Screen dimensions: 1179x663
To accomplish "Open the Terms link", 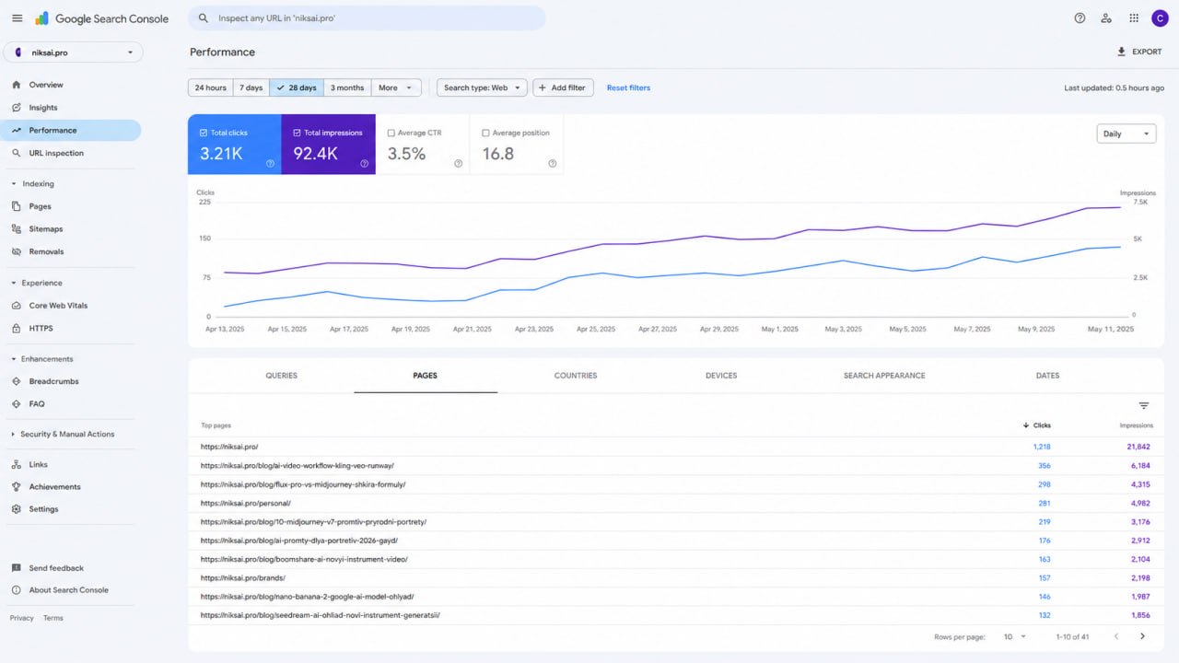I will [53, 618].
